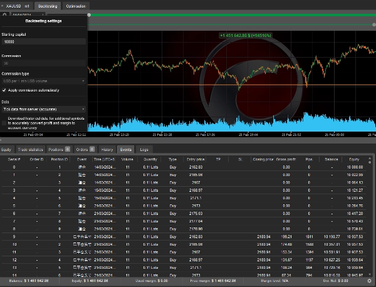Click the profit label +1 451 642.86 $

click(245, 36)
